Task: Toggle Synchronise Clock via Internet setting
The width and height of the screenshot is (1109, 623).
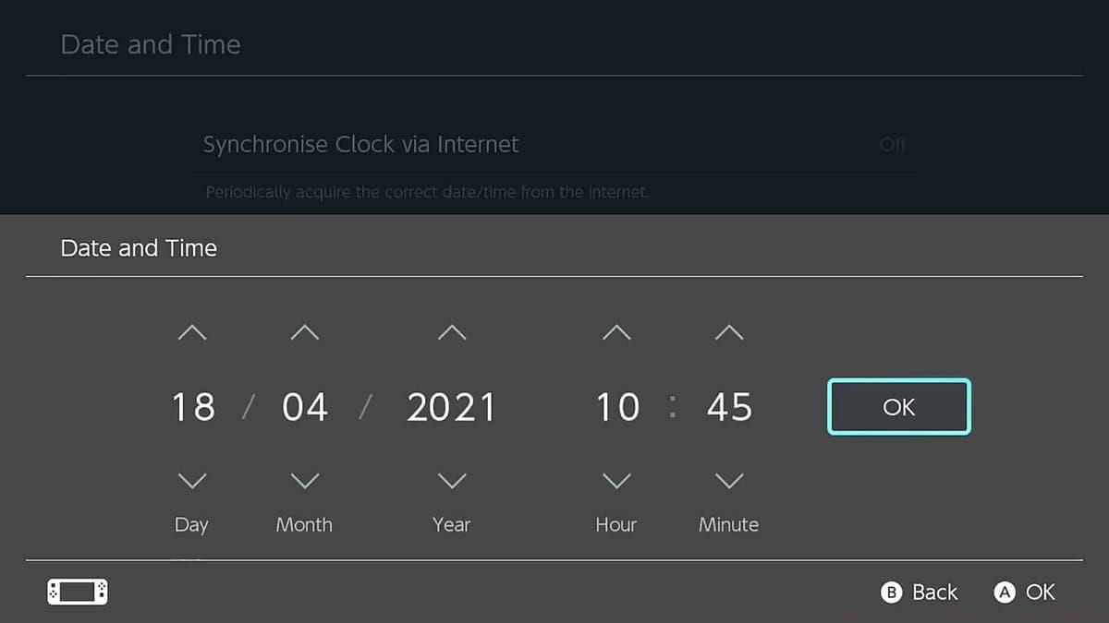Action: click(x=554, y=145)
